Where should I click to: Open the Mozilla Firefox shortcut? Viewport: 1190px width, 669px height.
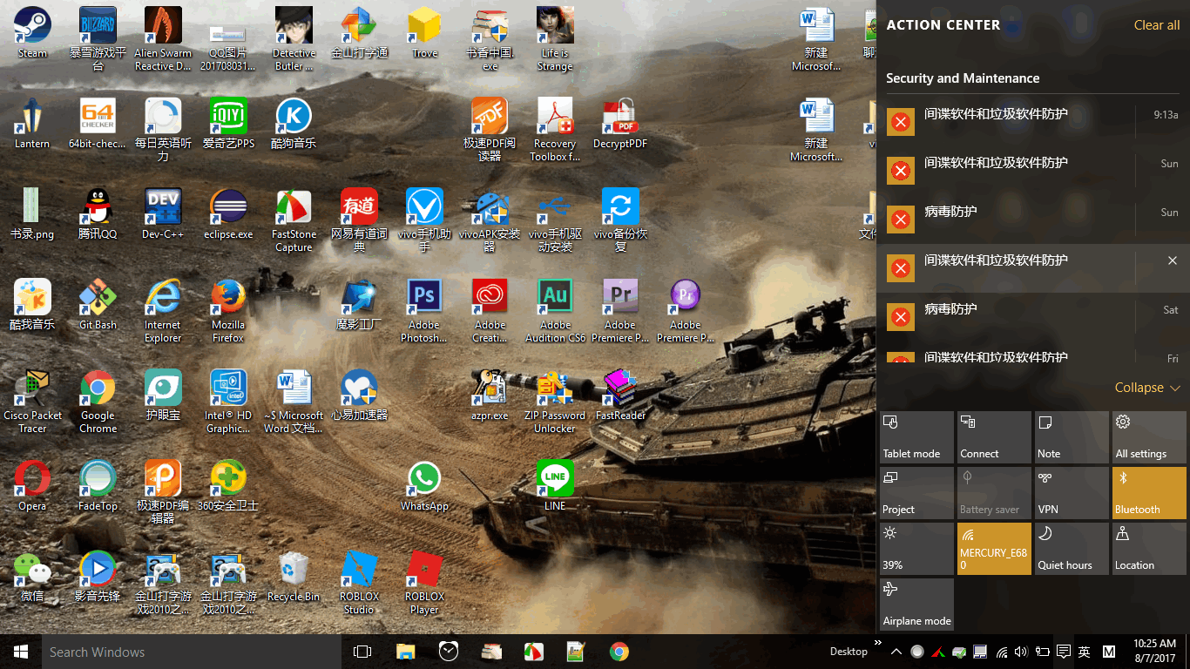click(228, 311)
